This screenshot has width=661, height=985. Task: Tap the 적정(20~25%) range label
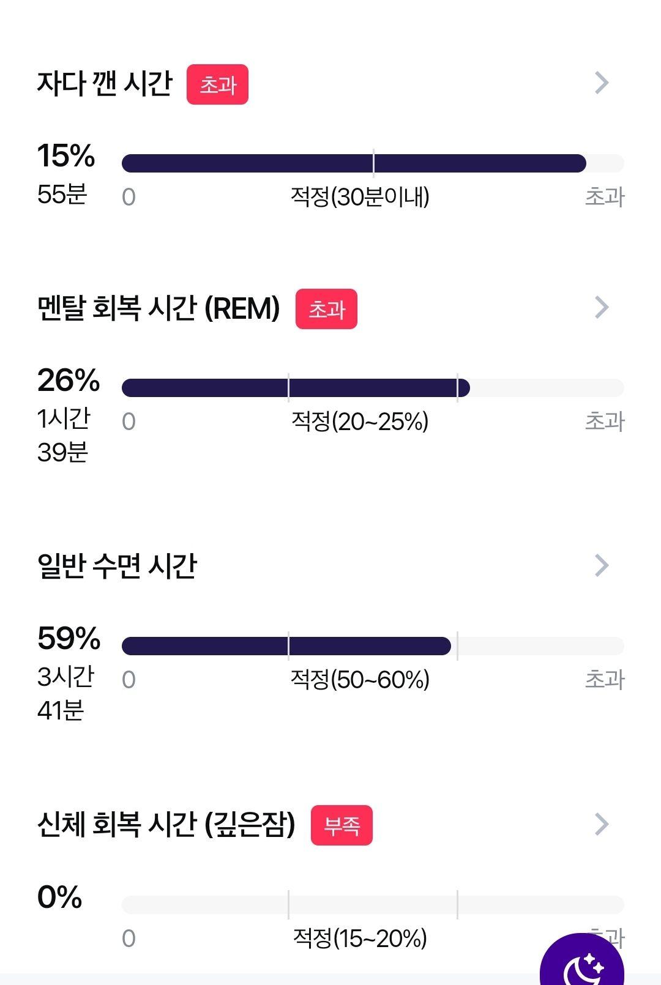pos(360,422)
